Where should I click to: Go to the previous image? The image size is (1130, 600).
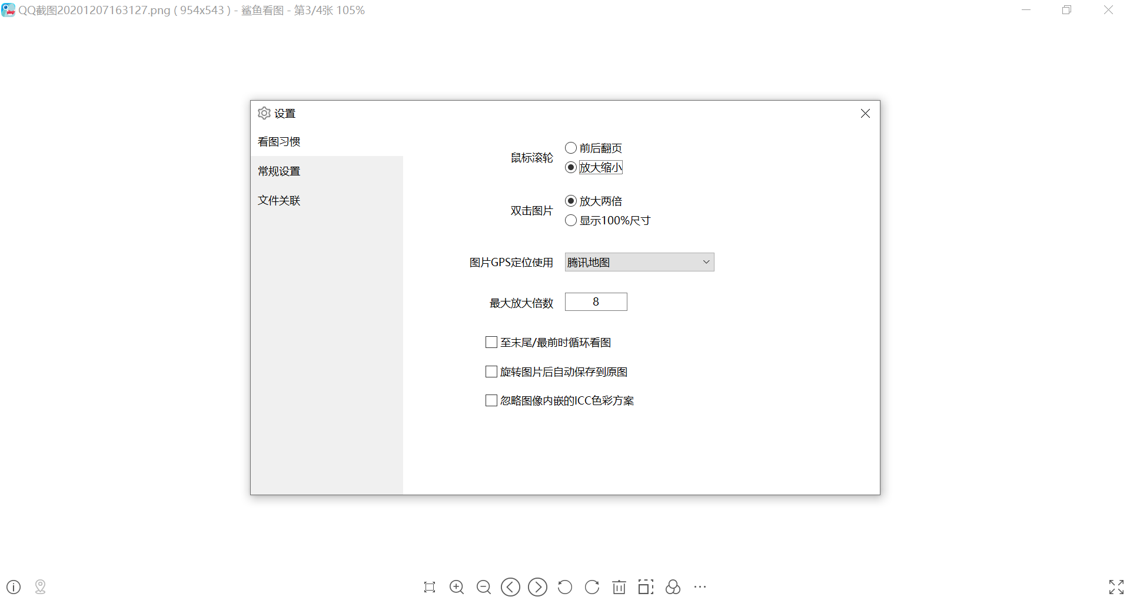(510, 587)
